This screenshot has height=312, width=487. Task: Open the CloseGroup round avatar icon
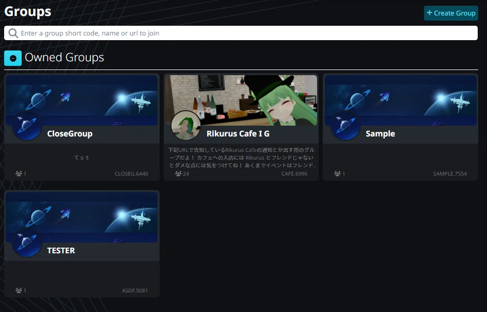27,126
